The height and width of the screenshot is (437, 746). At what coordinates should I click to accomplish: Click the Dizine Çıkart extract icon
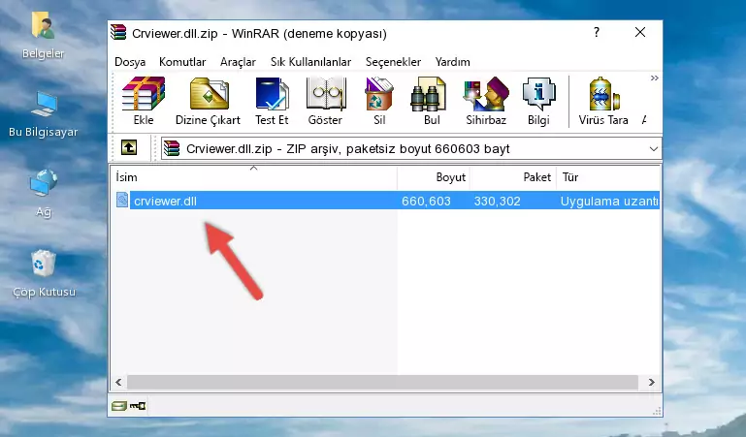tap(209, 94)
